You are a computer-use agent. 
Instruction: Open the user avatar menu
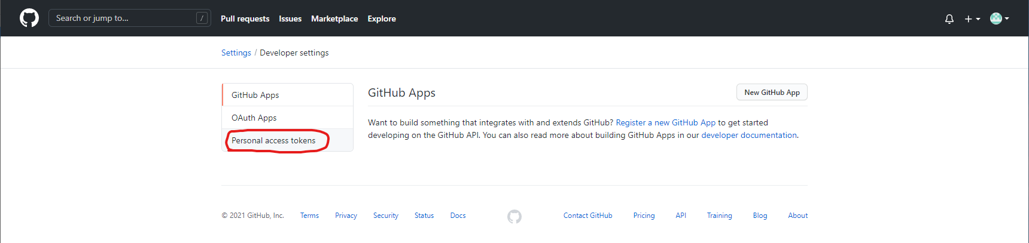tap(1000, 19)
